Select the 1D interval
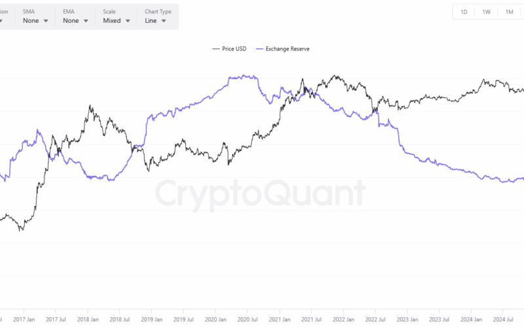 [464, 12]
